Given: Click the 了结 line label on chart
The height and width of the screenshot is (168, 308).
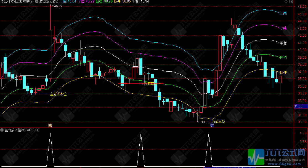Looking at the screenshot, I should pyautogui.click(x=283, y=28).
